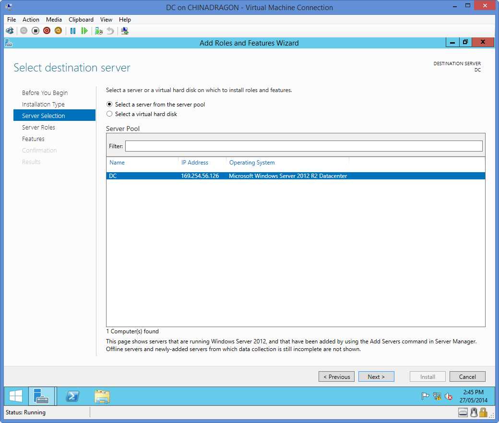The width and height of the screenshot is (499, 423).
Task: Save the VM state with the orange icon
Action: point(58,31)
